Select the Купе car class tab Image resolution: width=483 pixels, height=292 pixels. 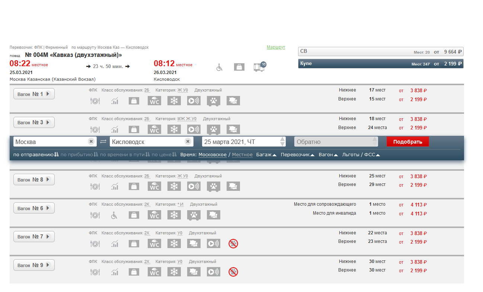click(x=381, y=64)
